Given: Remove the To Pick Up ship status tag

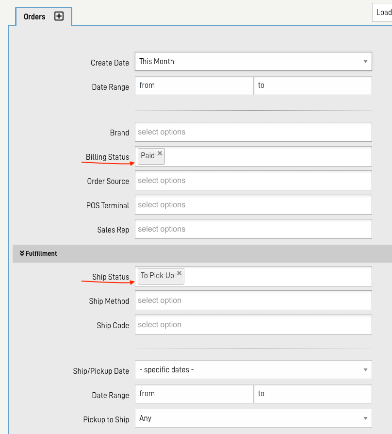Looking at the screenshot, I should coord(180,273).
